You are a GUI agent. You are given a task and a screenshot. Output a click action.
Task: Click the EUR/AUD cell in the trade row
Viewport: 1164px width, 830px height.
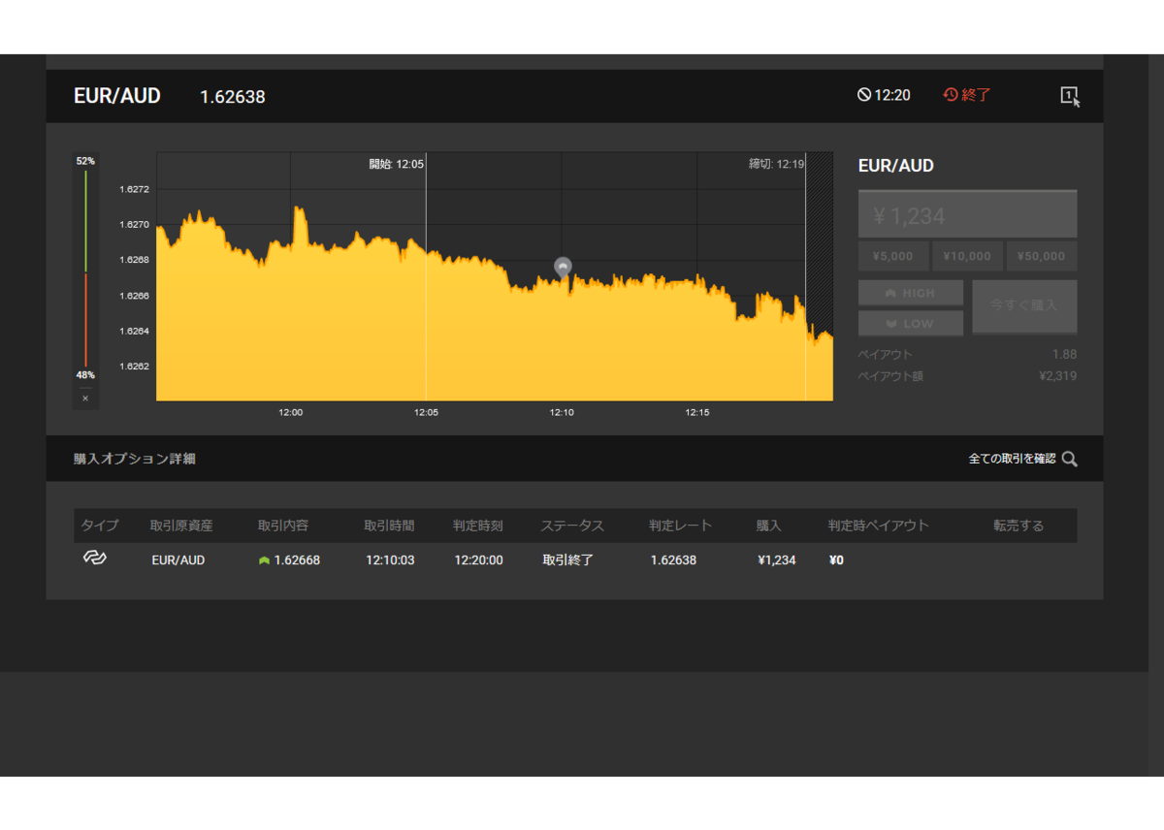(178, 560)
